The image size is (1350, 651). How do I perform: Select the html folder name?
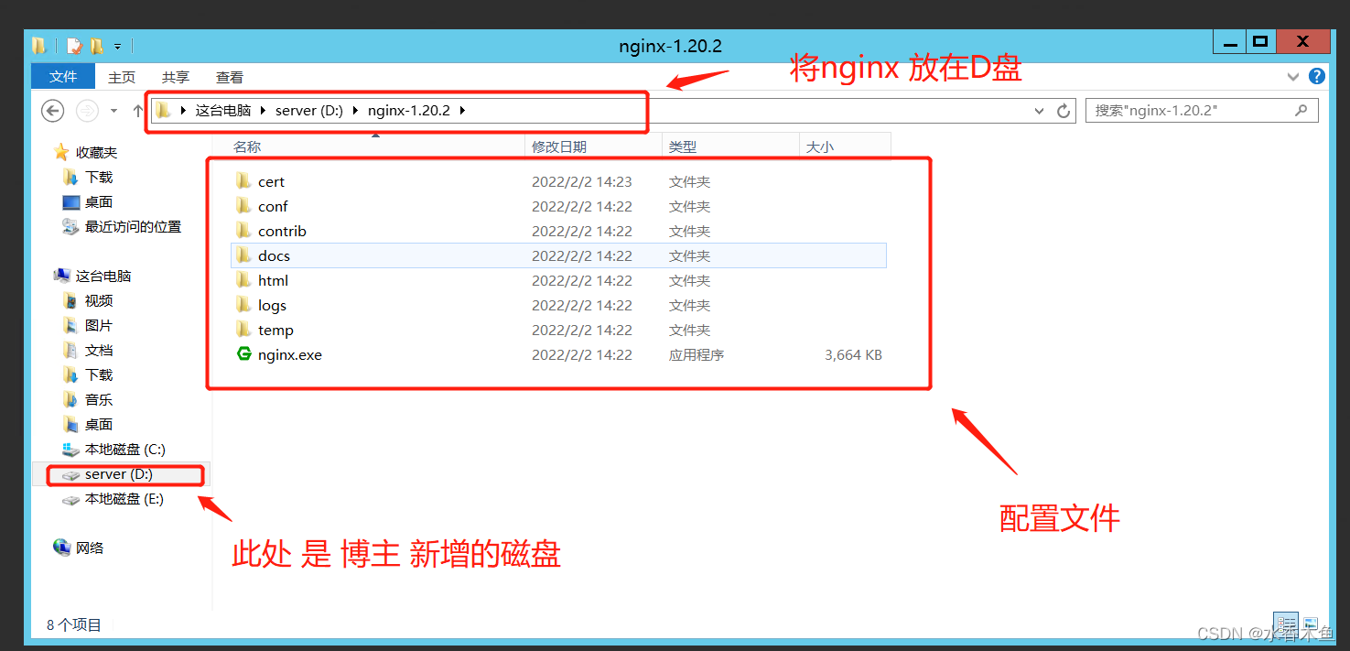[x=273, y=280]
